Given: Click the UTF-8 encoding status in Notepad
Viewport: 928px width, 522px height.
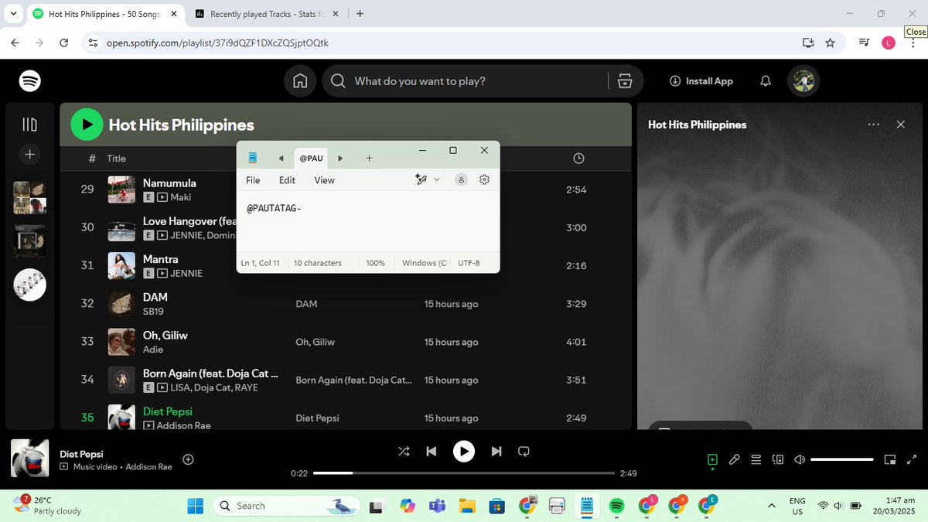Looking at the screenshot, I should click(469, 263).
